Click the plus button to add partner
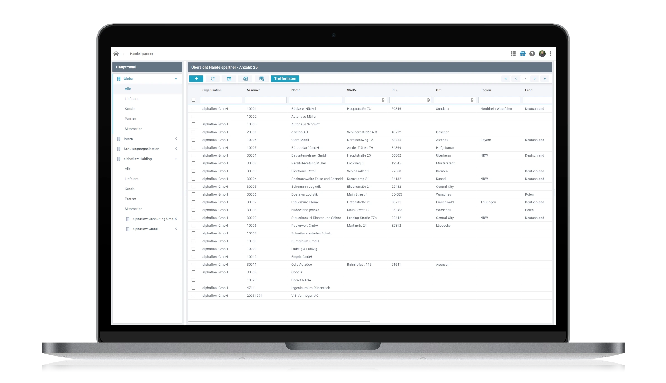Viewport: 666px width, 383px height. coord(196,79)
